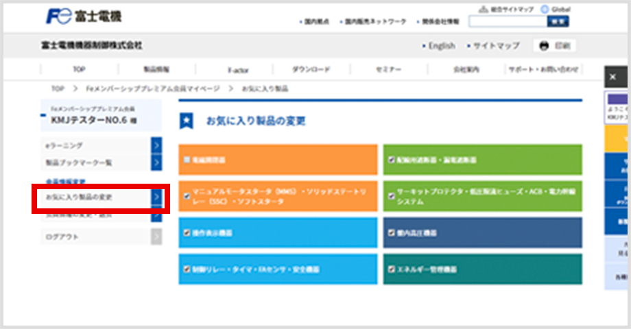This screenshot has width=631, height=329.
Task: Click the grey chevron next to ログアウト
Action: [x=156, y=236]
